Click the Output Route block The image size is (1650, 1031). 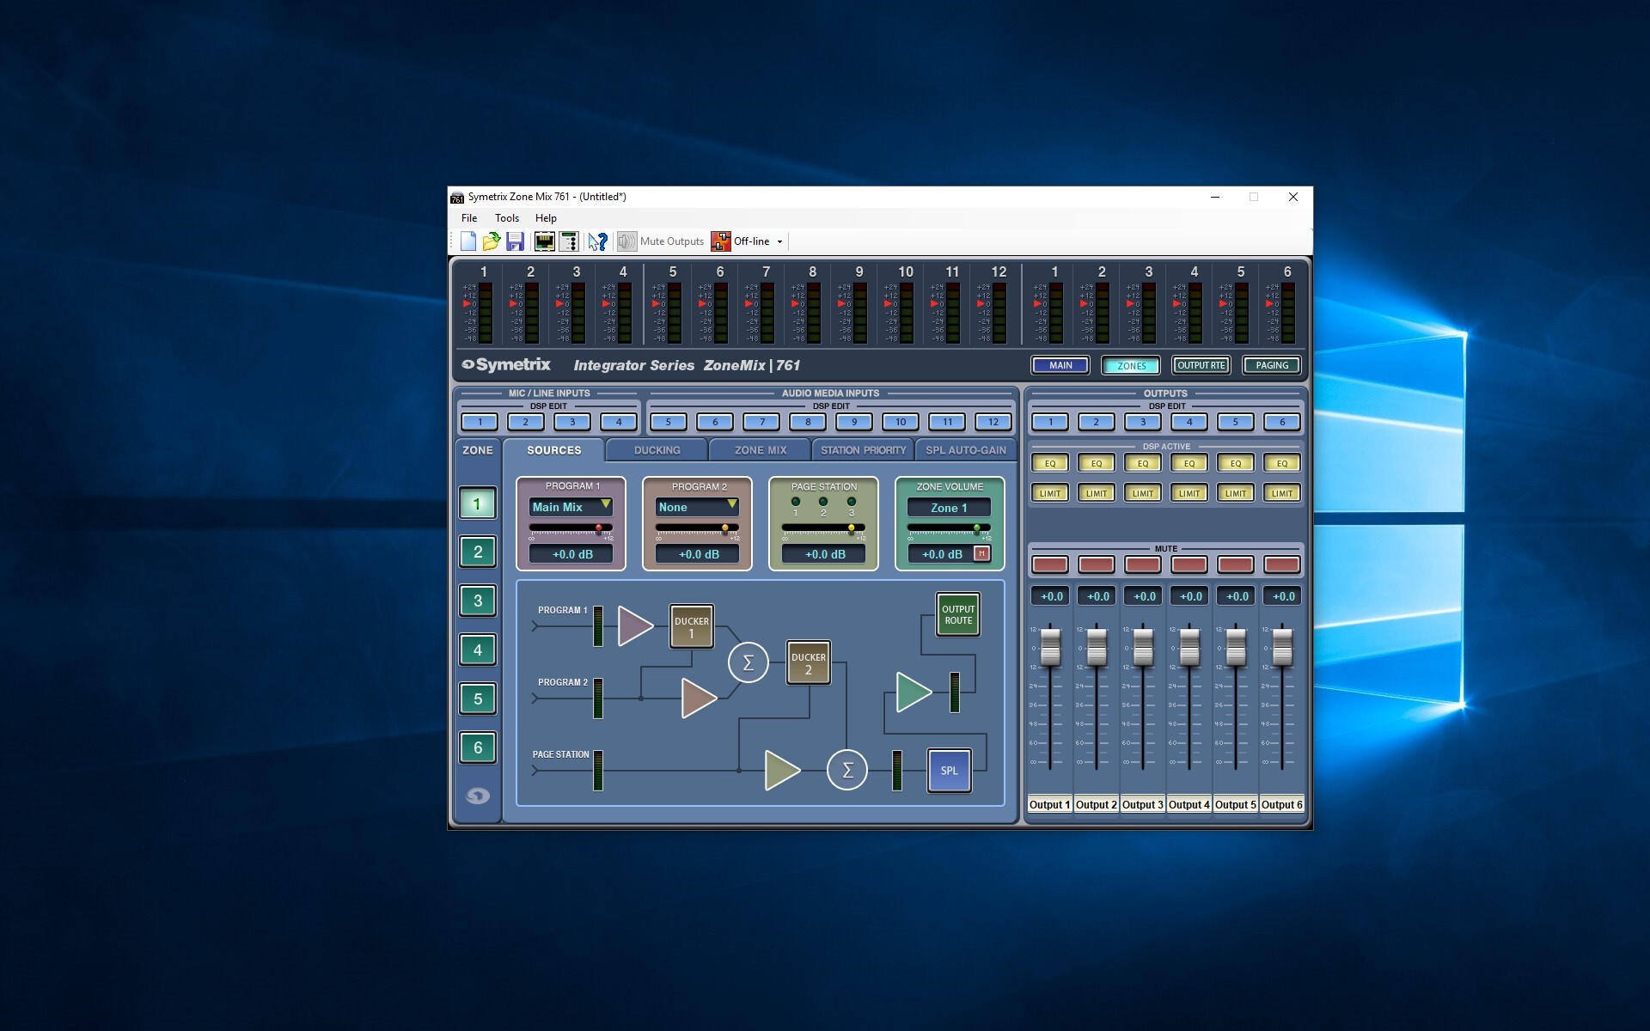coord(958,614)
